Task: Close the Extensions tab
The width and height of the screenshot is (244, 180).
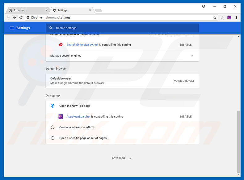Action: [x=47, y=10]
